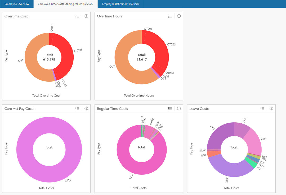Open the legend for Regular Time Costs chart

tap(170, 108)
